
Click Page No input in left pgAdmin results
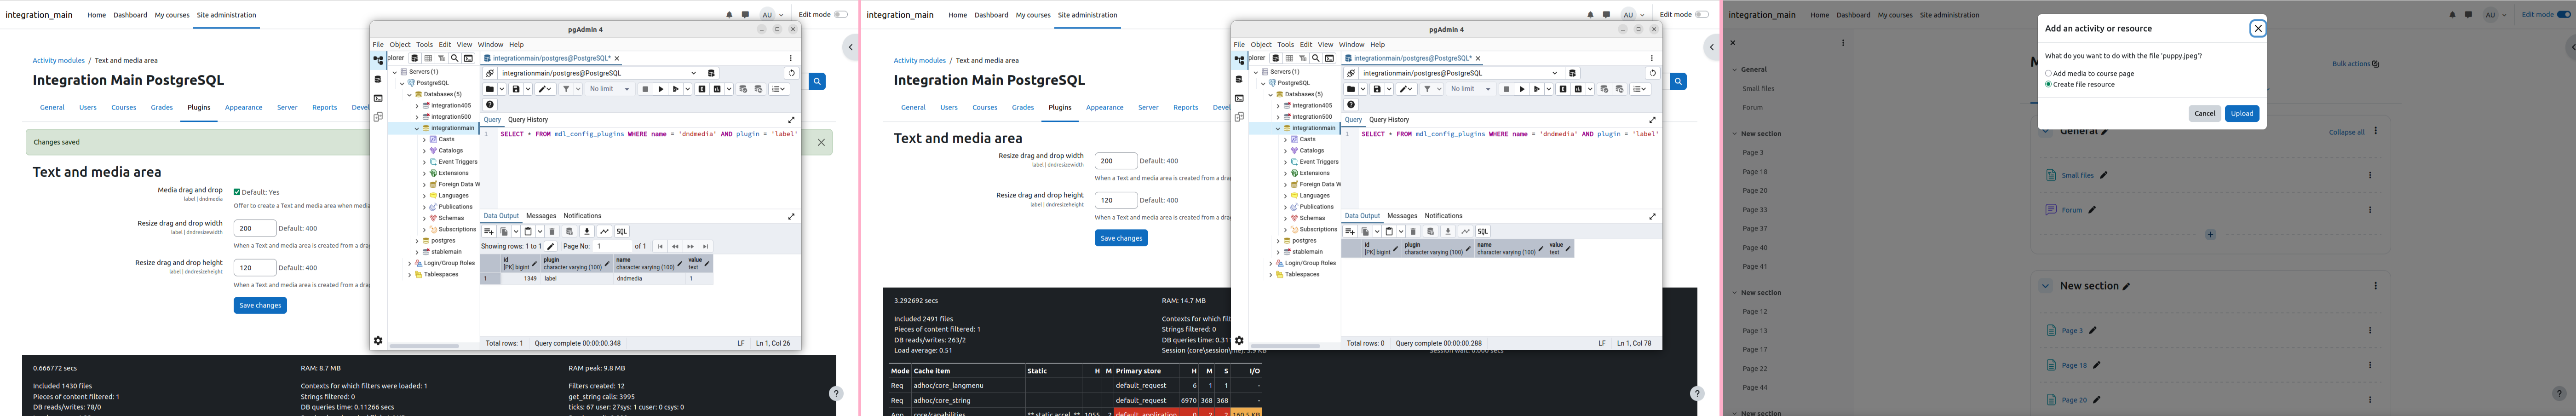(x=613, y=246)
